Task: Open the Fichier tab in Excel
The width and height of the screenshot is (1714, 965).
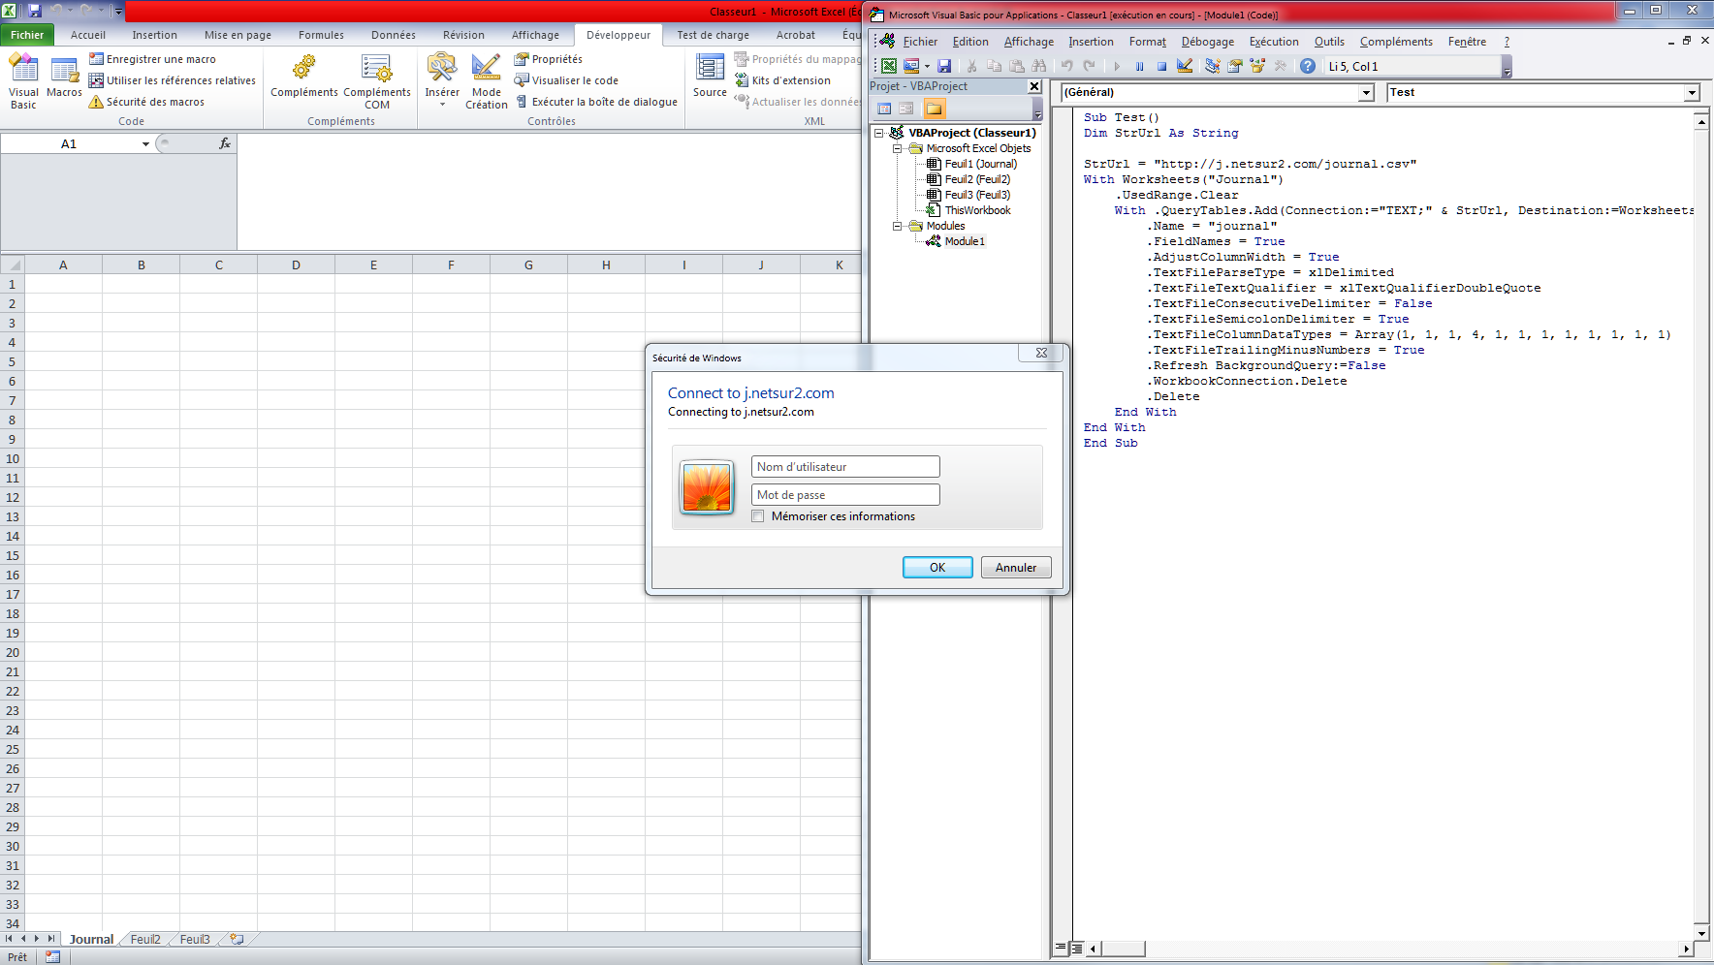Action: pos(27,35)
